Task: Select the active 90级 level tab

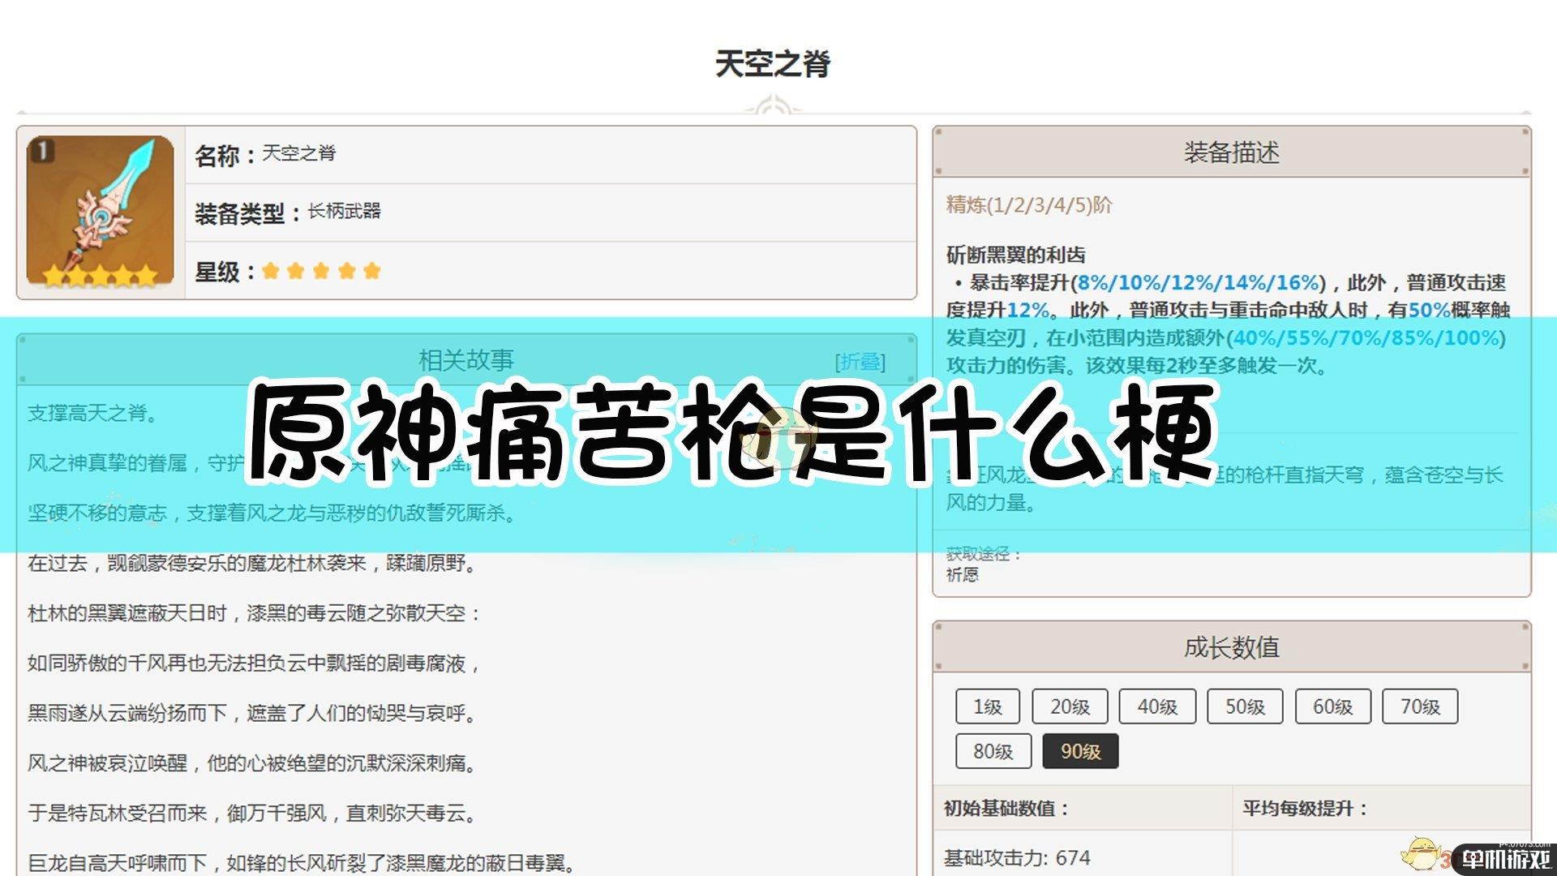Action: point(1080,751)
